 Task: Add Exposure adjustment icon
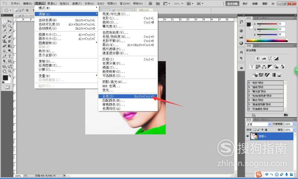pyautogui.click(x=276, y=58)
